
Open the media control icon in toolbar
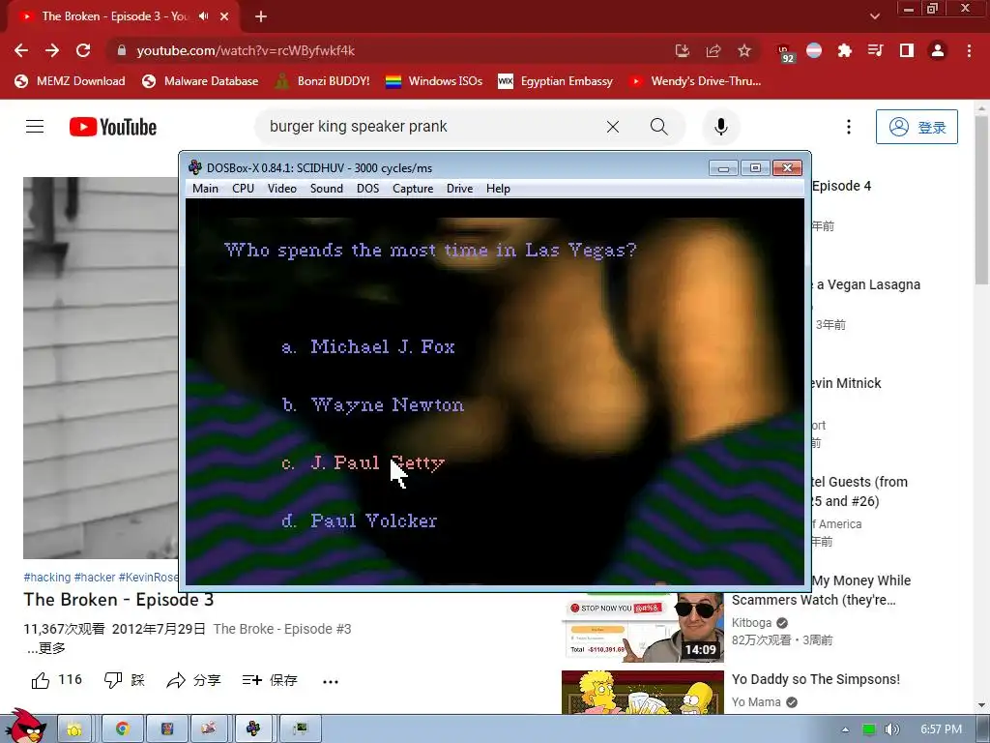coord(875,50)
